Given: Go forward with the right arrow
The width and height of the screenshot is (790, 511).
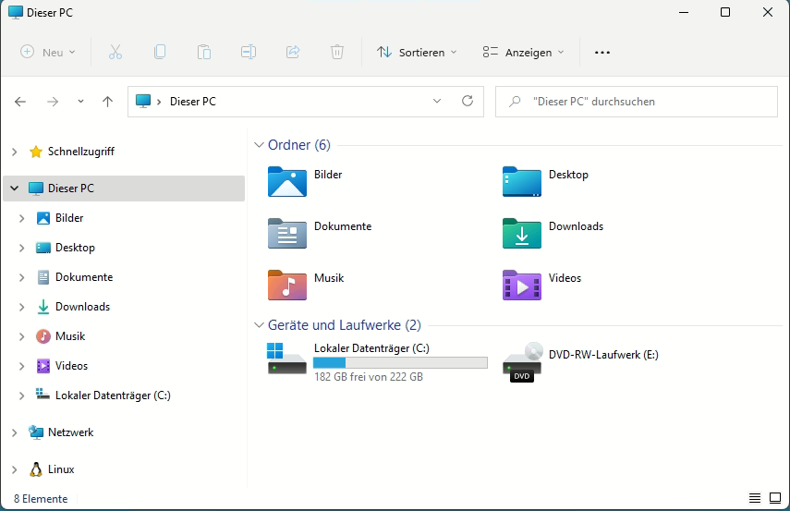Looking at the screenshot, I should point(53,102).
